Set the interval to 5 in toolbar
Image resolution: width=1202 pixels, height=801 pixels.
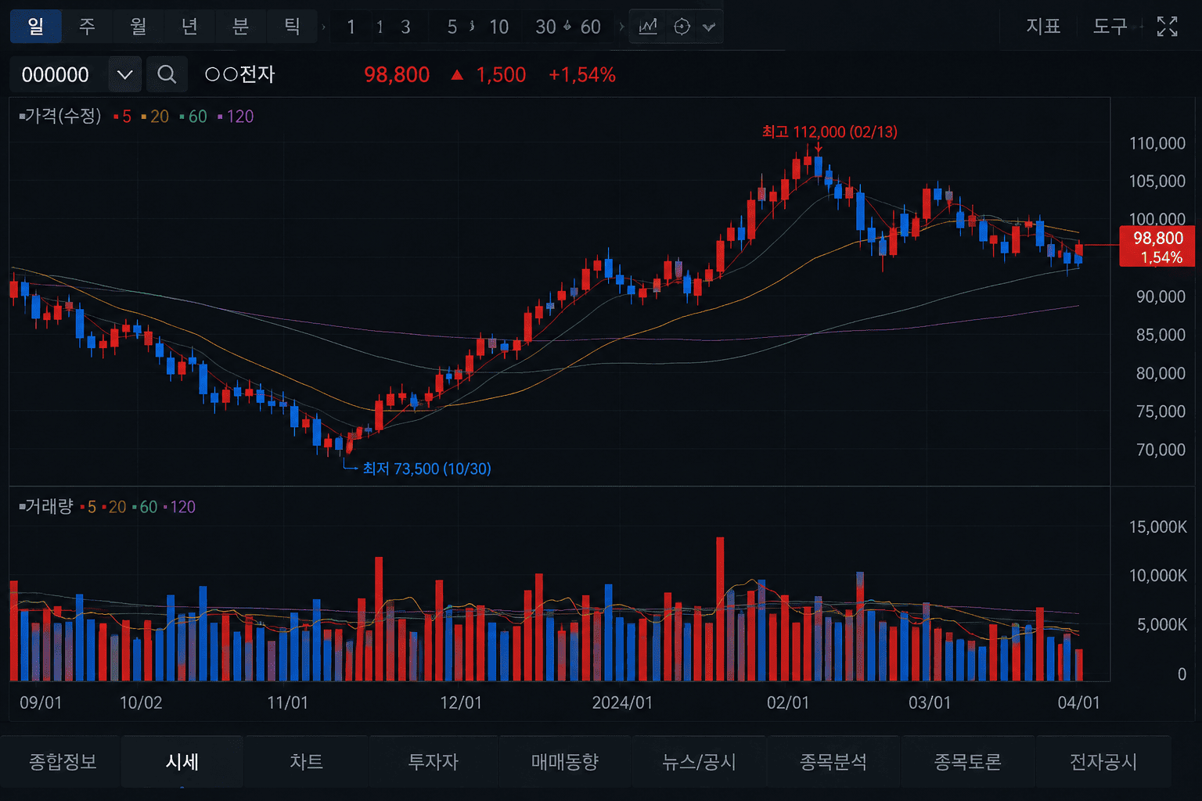click(452, 27)
